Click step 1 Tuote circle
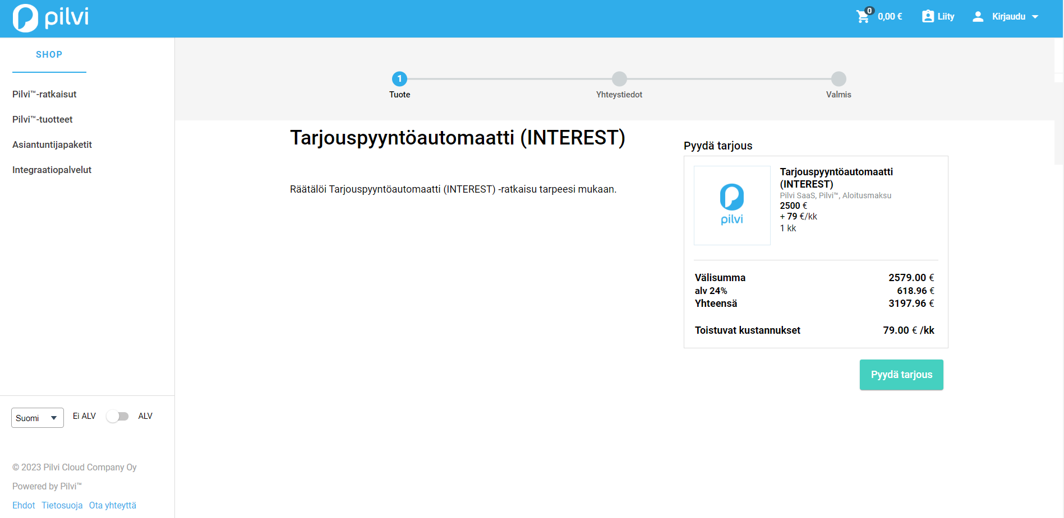 (x=399, y=79)
